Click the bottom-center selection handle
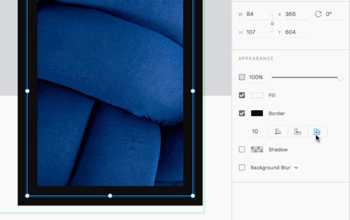The image size is (350, 220). click(x=110, y=196)
